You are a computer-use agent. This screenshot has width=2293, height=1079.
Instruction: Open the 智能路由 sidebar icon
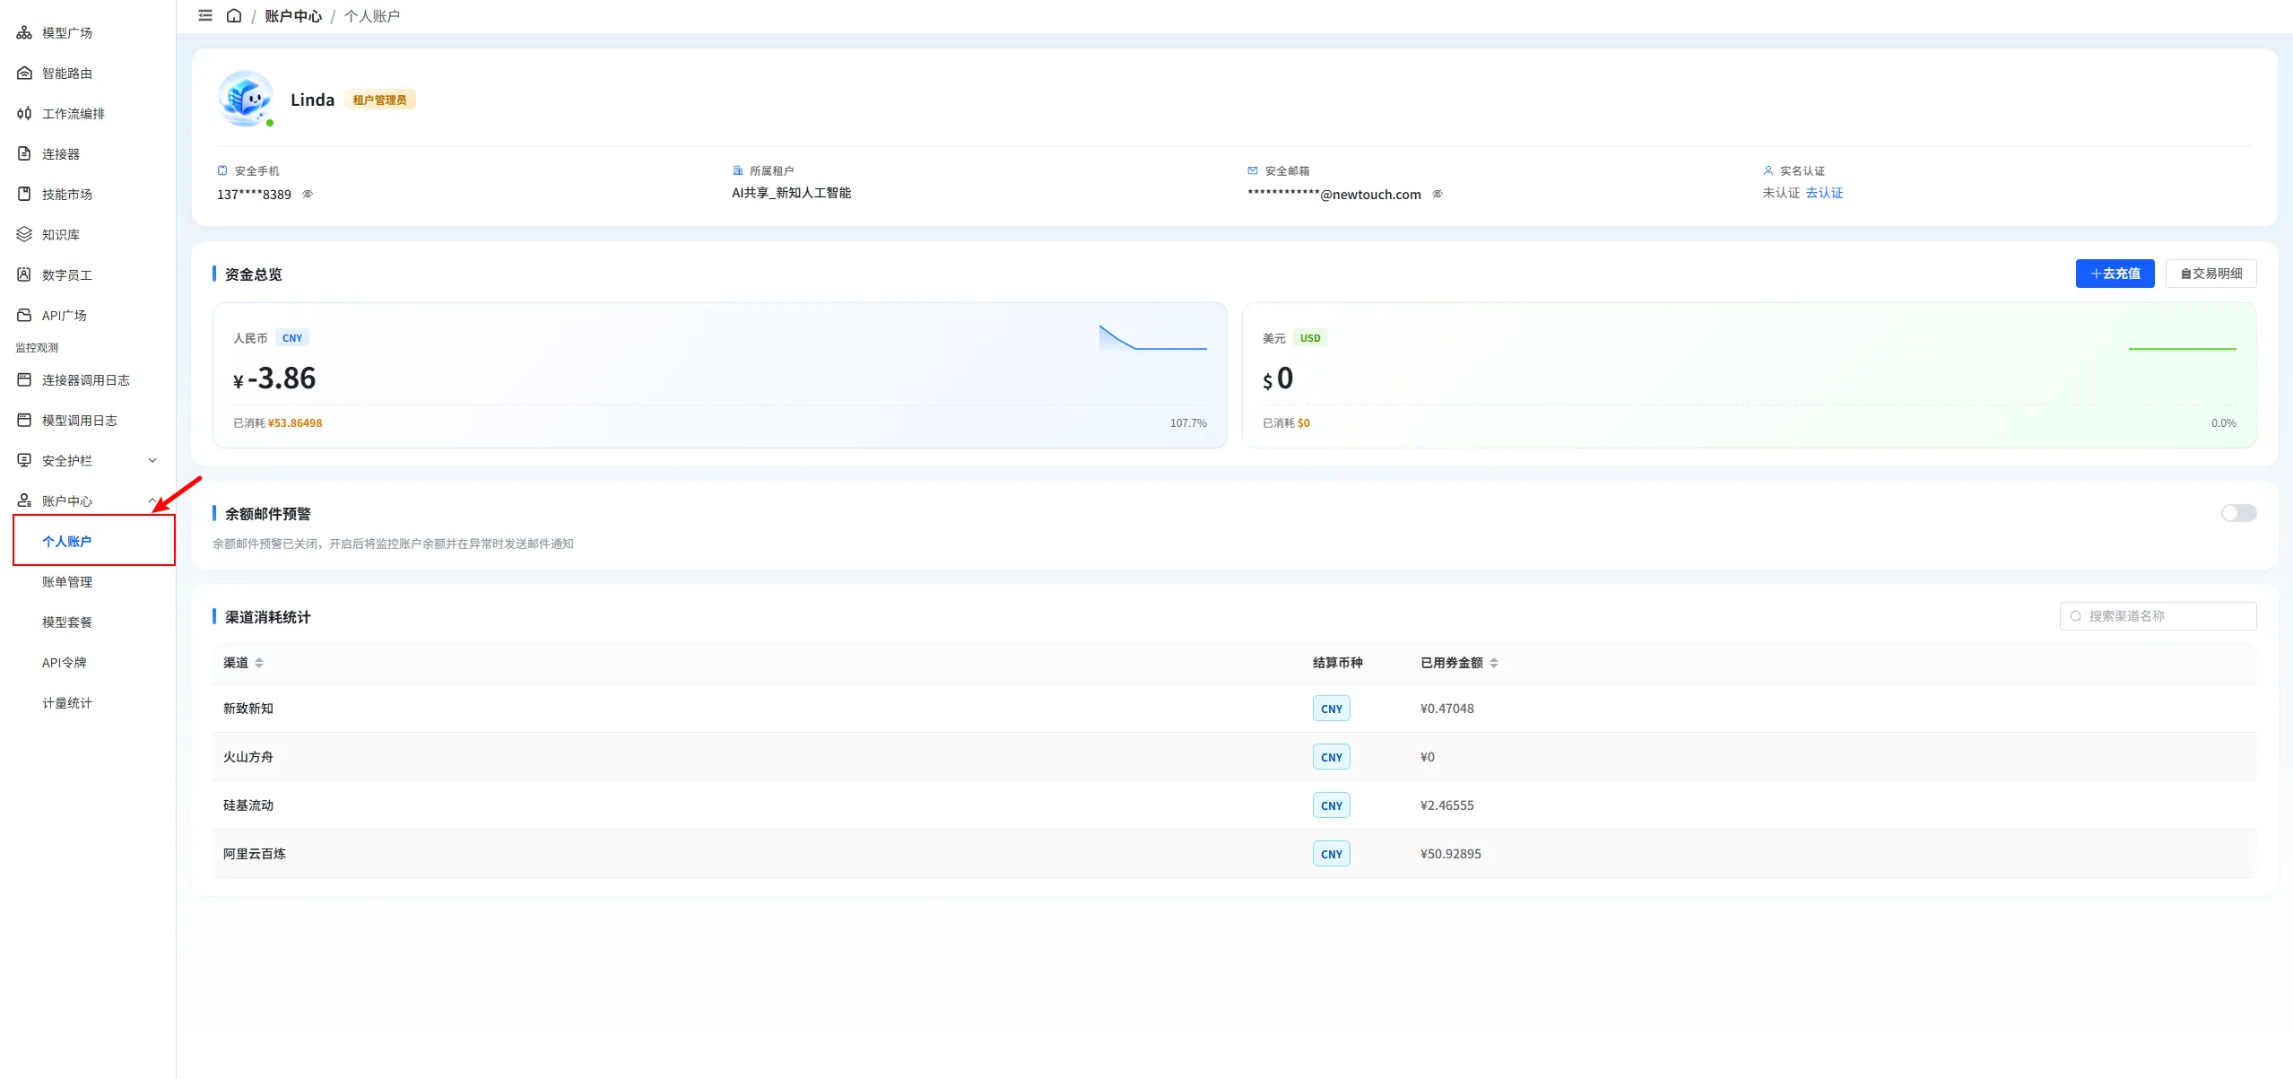(x=24, y=74)
